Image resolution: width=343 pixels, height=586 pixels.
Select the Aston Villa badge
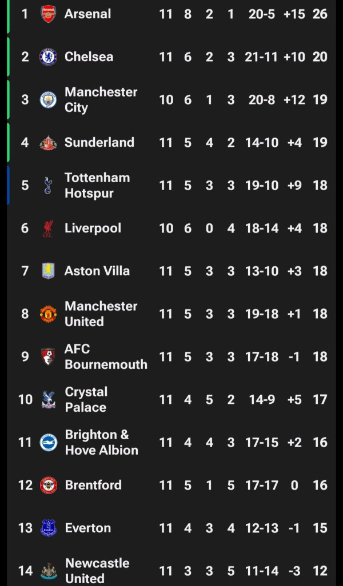(x=48, y=271)
